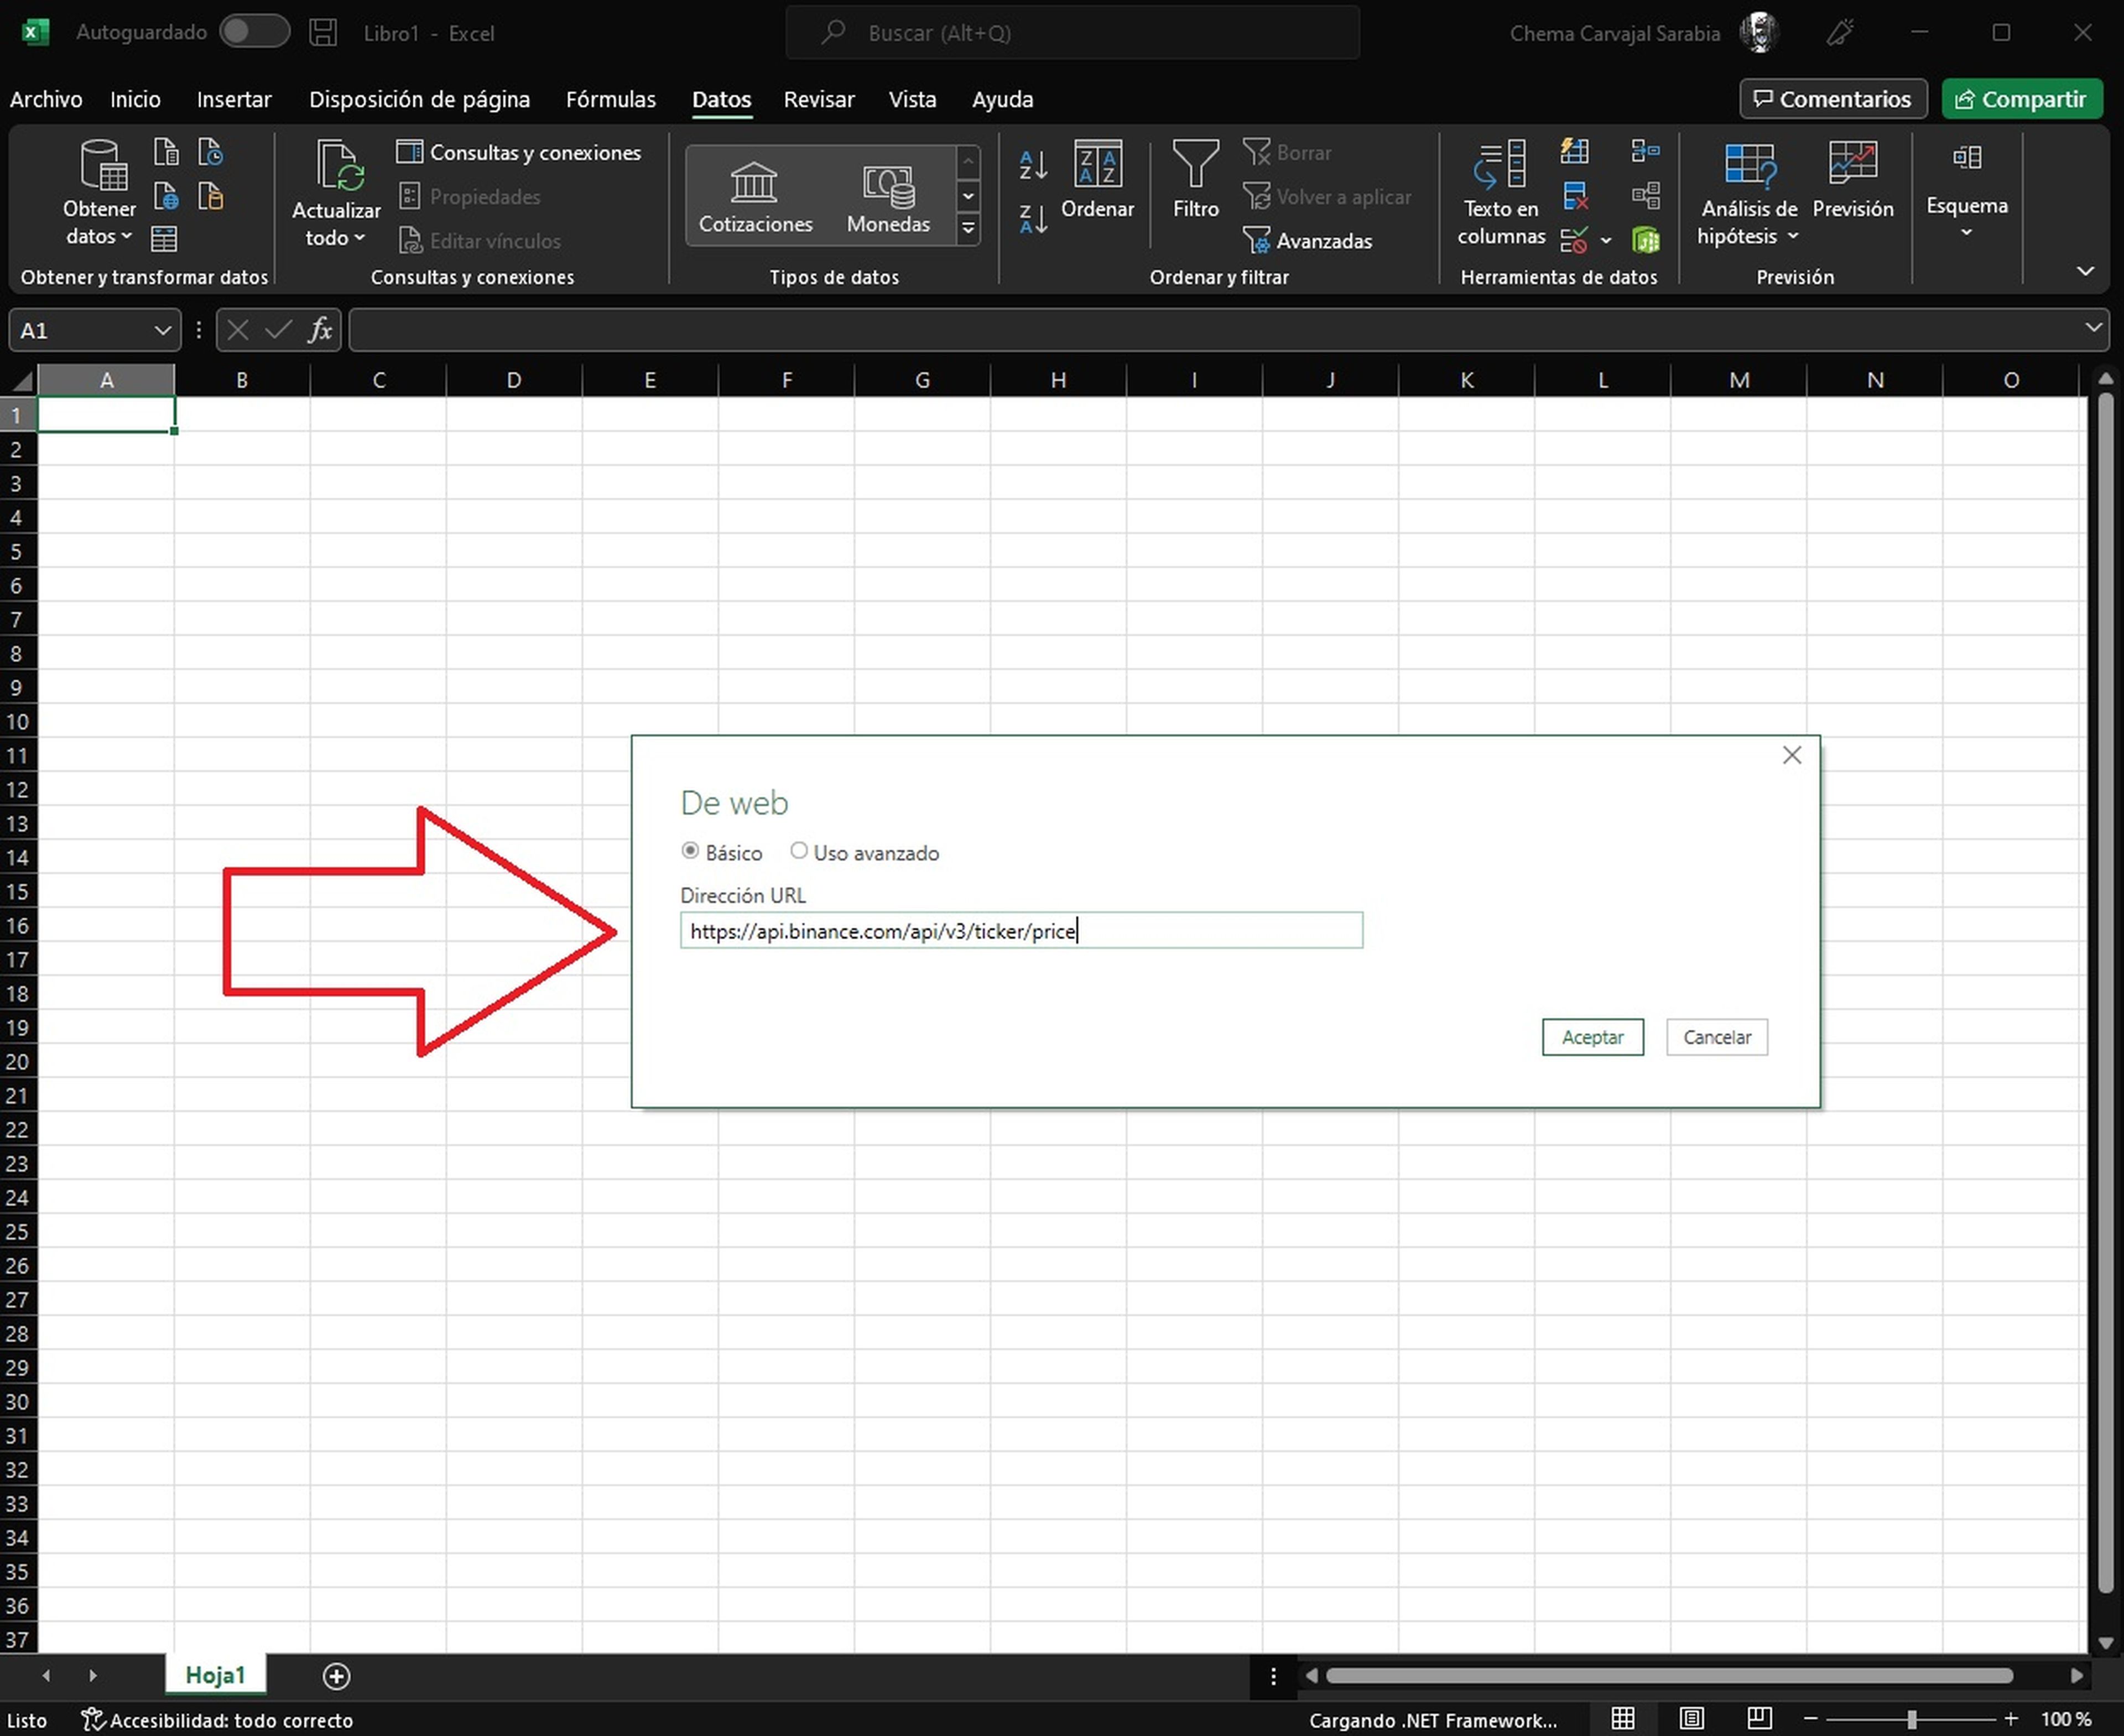
Task: Click the From Table/Range icon
Action: [164, 238]
